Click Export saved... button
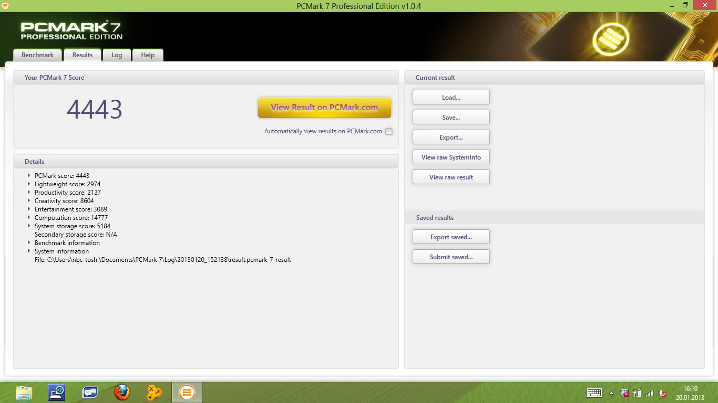The width and height of the screenshot is (718, 403). pos(451,237)
